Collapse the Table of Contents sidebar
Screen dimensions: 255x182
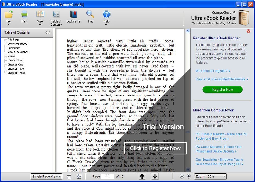coord(48,32)
